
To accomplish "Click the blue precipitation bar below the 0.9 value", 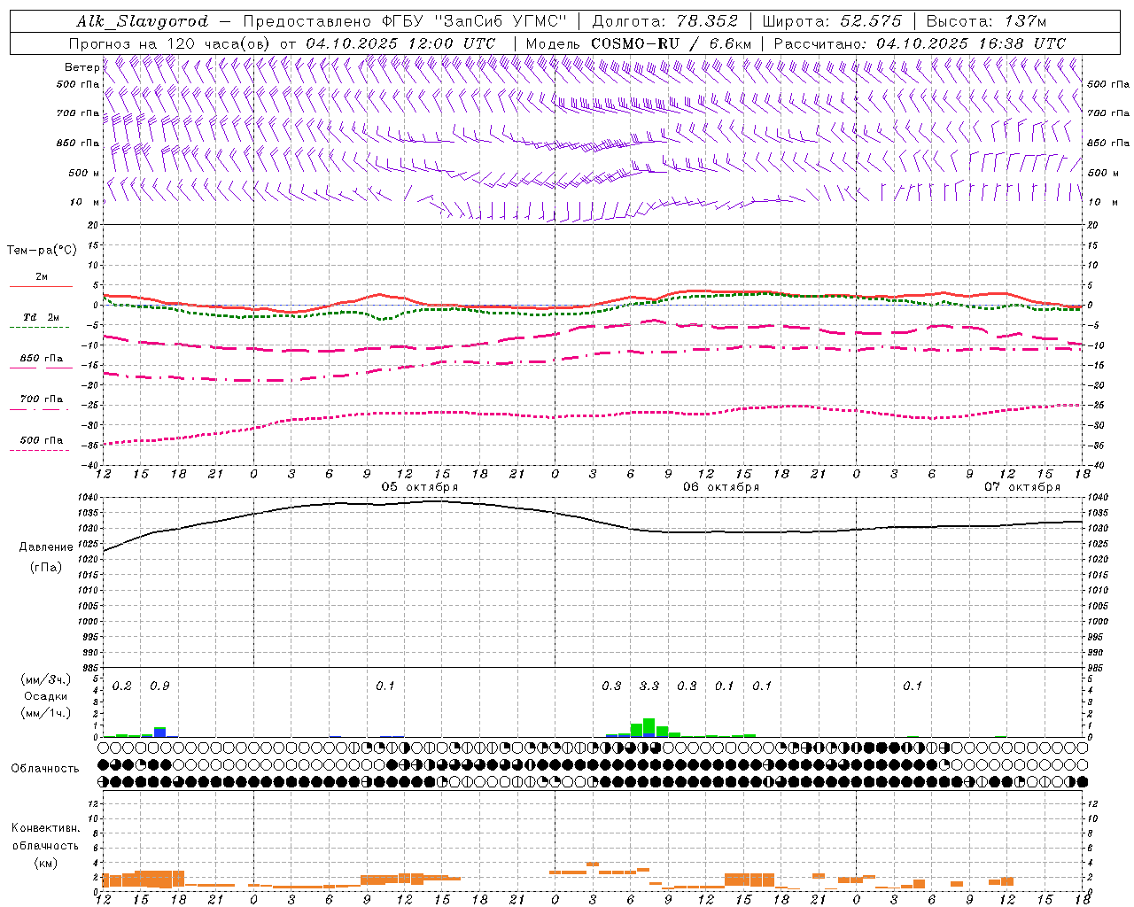I will (x=159, y=733).
